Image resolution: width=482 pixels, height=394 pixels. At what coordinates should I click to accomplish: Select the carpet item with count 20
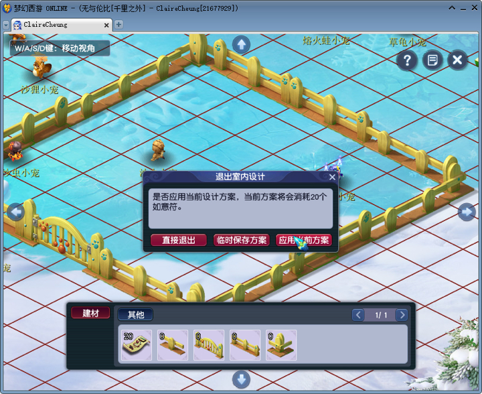(137, 345)
